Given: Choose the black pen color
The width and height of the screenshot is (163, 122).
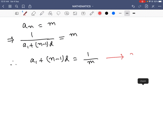Looking at the screenshot, I should point(107,13).
